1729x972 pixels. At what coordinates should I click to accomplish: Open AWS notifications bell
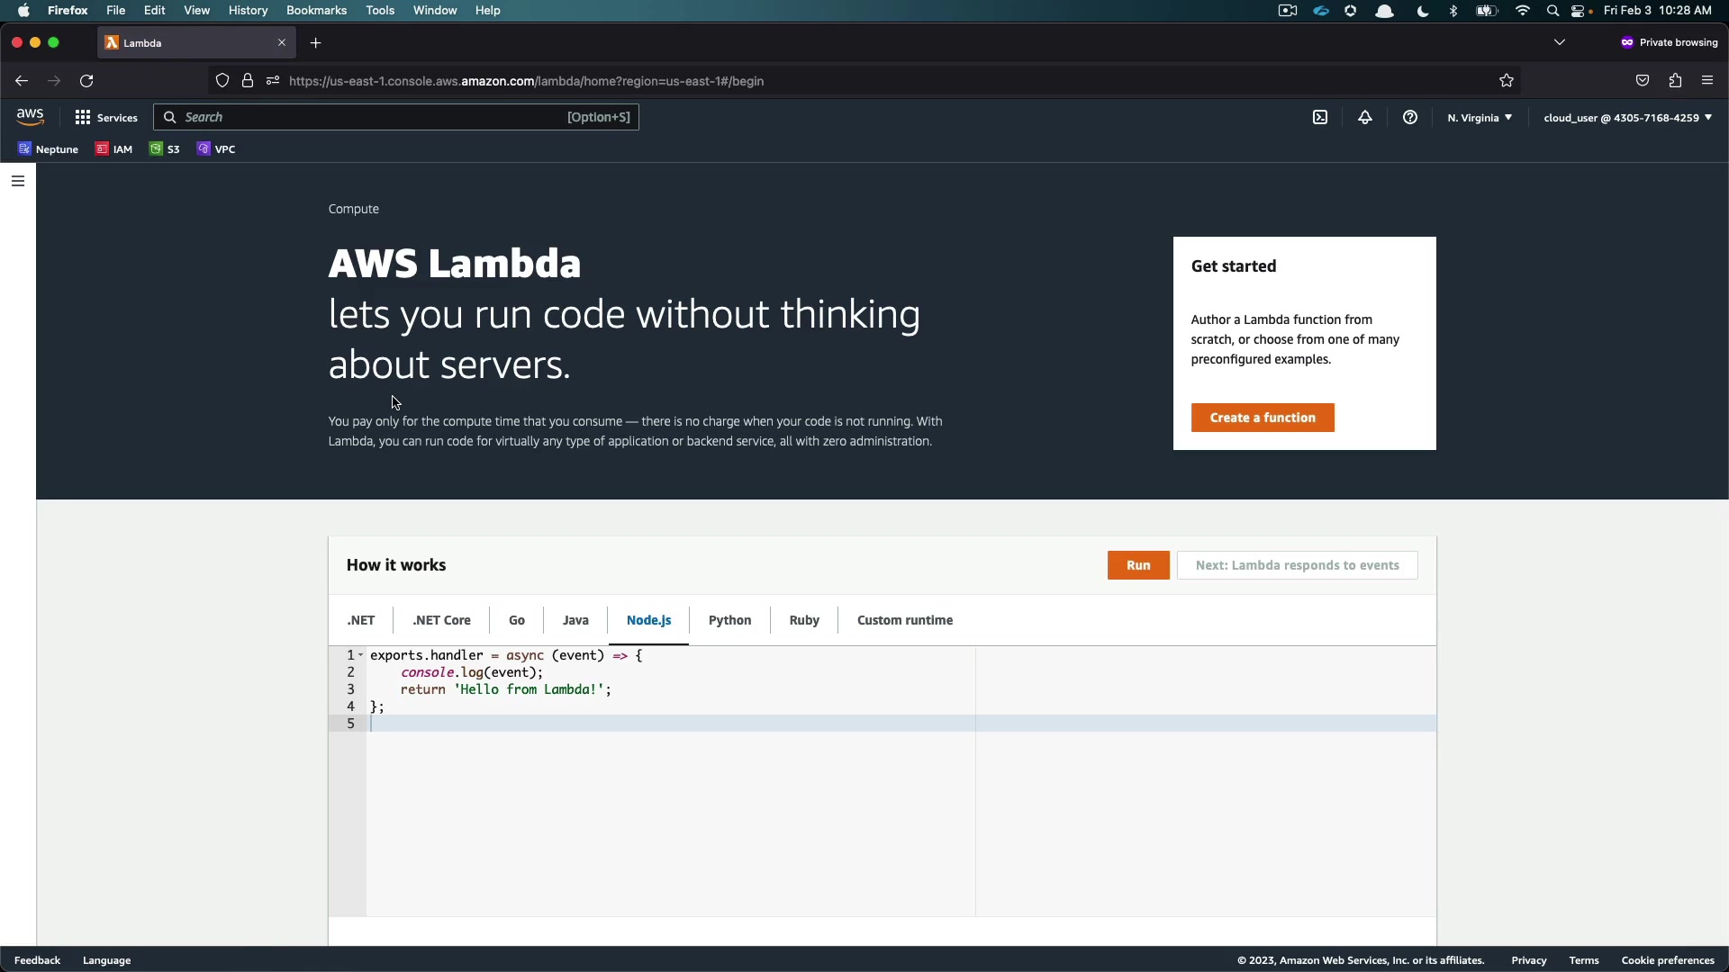[x=1365, y=118]
